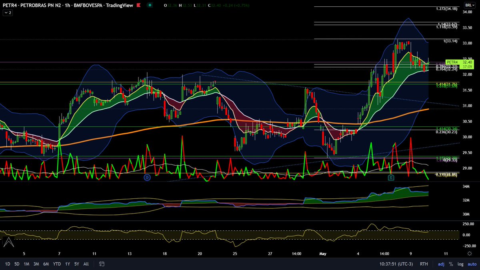Toggle adj dividend adjustment

click(x=441, y=264)
